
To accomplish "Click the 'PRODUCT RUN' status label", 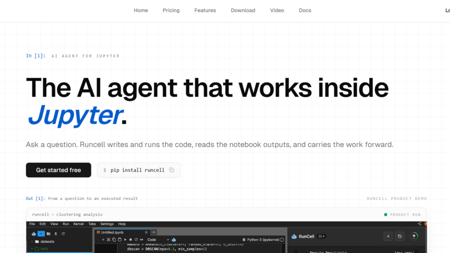I will 405,215.
